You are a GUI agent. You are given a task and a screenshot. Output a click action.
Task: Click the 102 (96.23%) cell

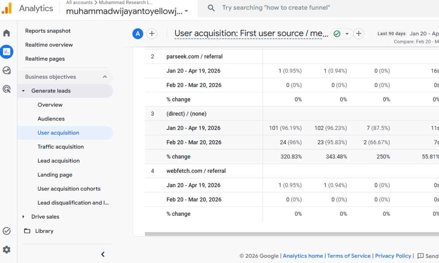click(331, 128)
